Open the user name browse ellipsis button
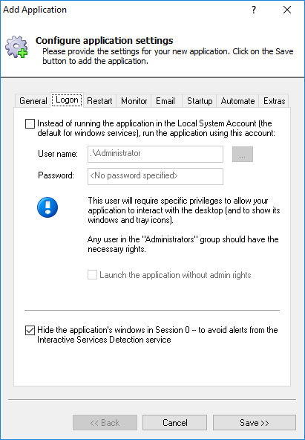 click(243, 154)
